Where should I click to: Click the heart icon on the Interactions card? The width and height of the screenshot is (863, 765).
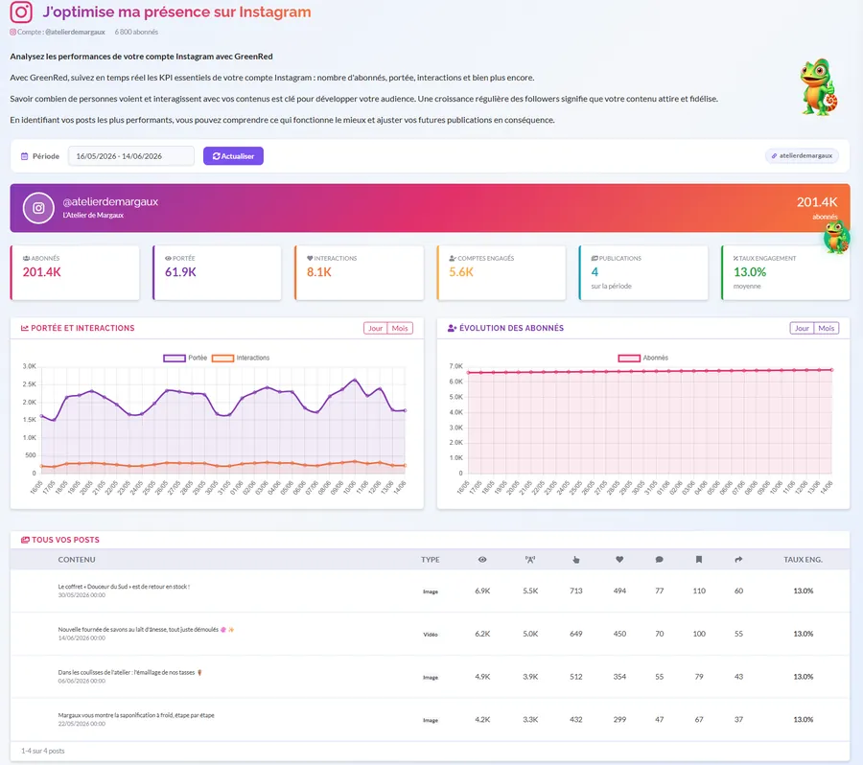coord(310,258)
